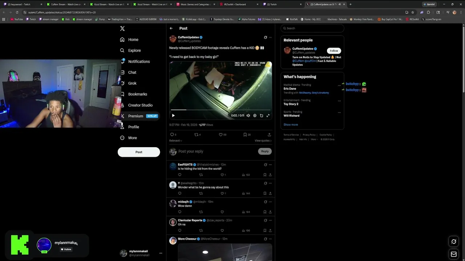Expand More options in X sidebar
This screenshot has width=465, height=261.
129,138
